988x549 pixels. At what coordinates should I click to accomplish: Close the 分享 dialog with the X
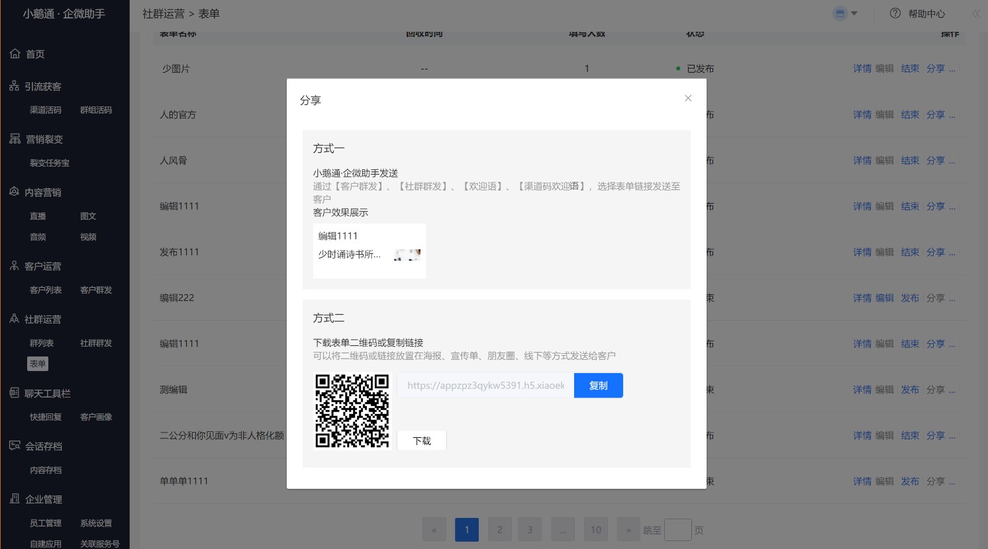(x=688, y=98)
